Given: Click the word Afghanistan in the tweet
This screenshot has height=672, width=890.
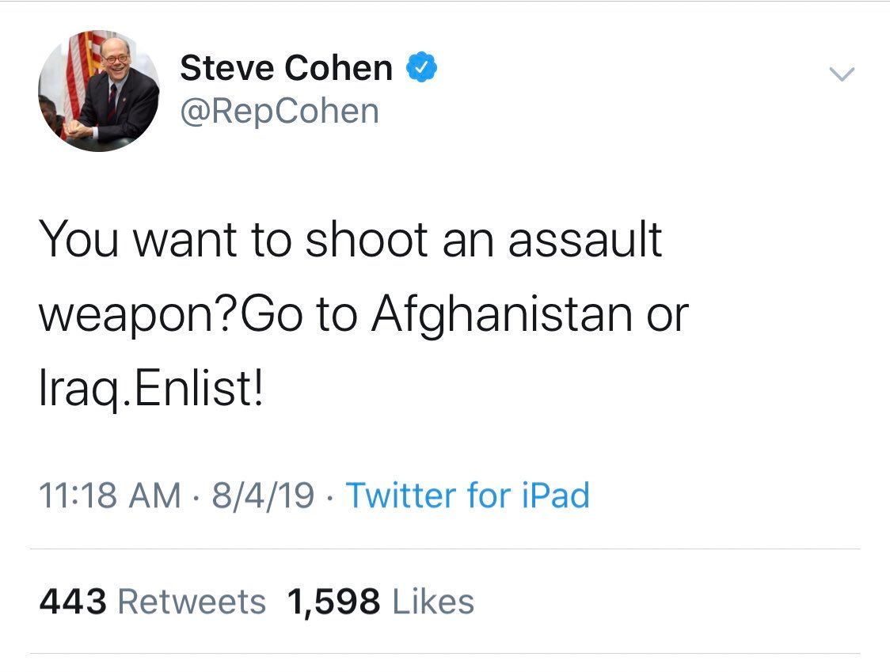Looking at the screenshot, I should click(501, 315).
